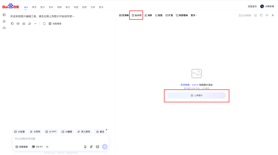Switch model with swap arrows icon
Viewport: 278px width, 155px height.
click(x=47, y=147)
